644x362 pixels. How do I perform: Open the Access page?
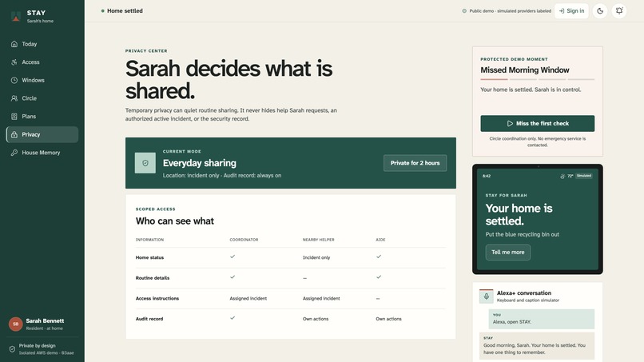pos(42,62)
